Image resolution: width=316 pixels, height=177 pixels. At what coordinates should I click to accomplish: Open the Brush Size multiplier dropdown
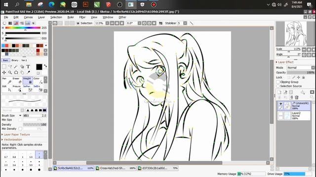20,116
